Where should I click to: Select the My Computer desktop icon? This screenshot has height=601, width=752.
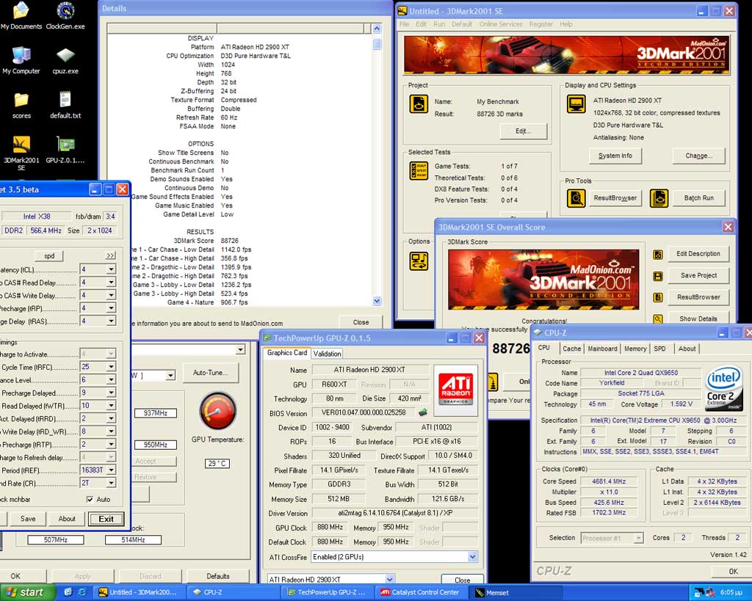21,61
